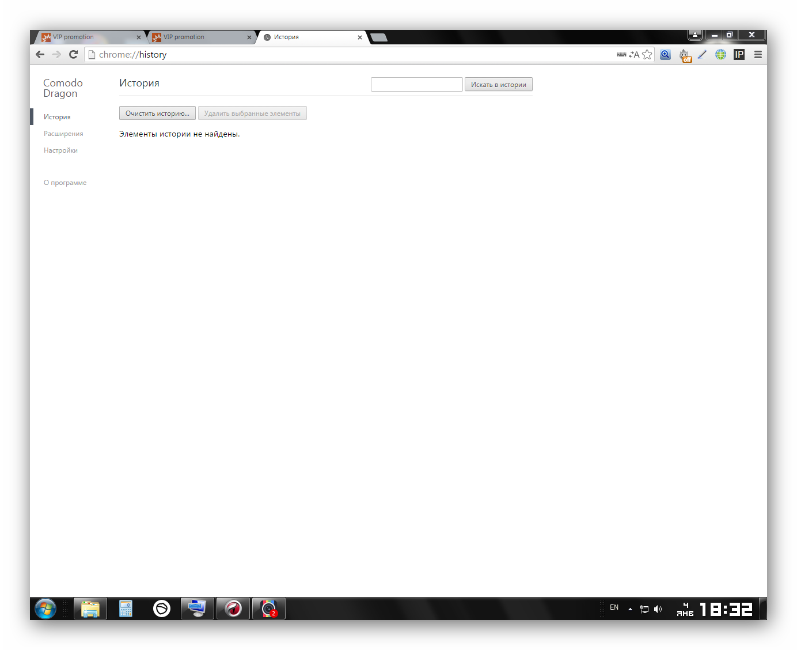The image size is (797, 650).
Task: Show hidden system tray icons
Action: (630, 609)
